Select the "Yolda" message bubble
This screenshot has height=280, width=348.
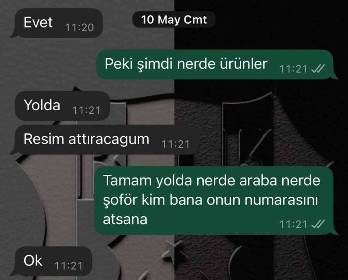pyautogui.click(x=62, y=106)
